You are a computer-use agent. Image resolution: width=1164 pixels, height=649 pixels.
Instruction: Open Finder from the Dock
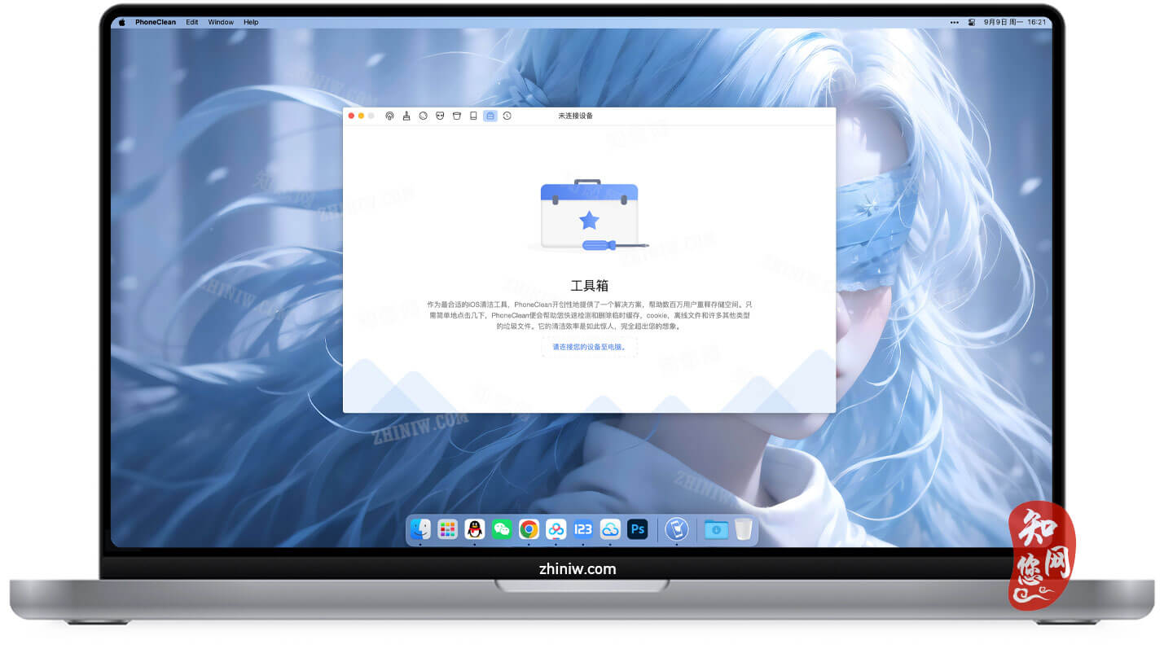(420, 529)
